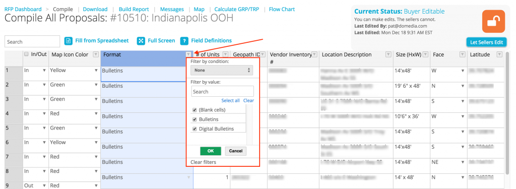
Task: Click the Let Sellers Edit button
Action: click(x=486, y=42)
